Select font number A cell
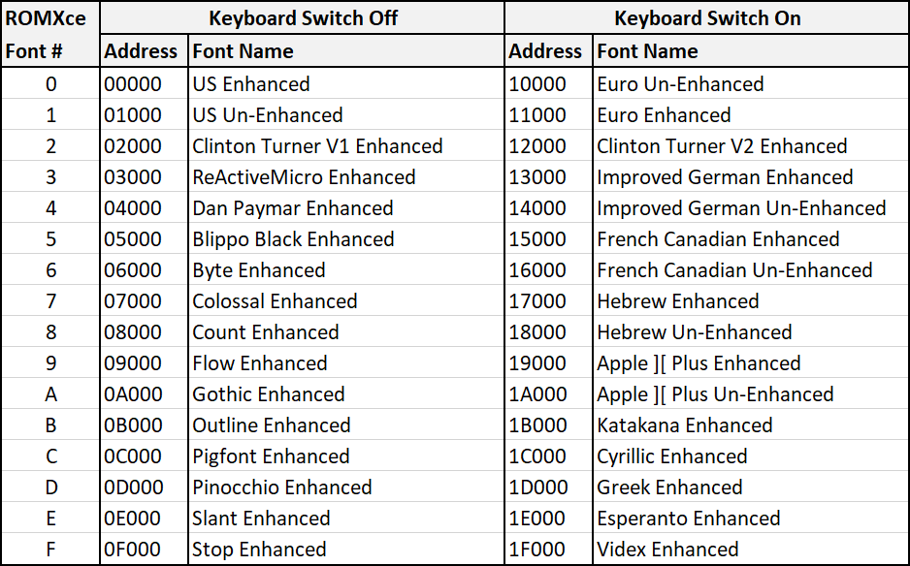 pyautogui.click(x=50, y=394)
